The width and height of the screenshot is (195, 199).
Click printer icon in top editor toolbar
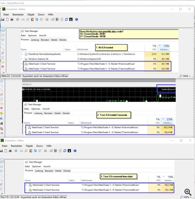(12, 20)
